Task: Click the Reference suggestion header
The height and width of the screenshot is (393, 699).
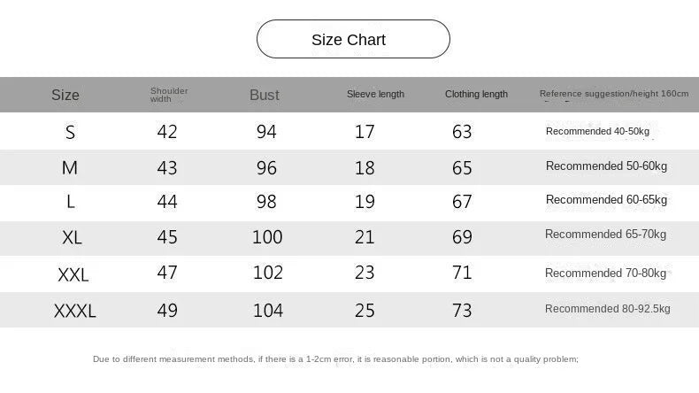Action: click(614, 94)
